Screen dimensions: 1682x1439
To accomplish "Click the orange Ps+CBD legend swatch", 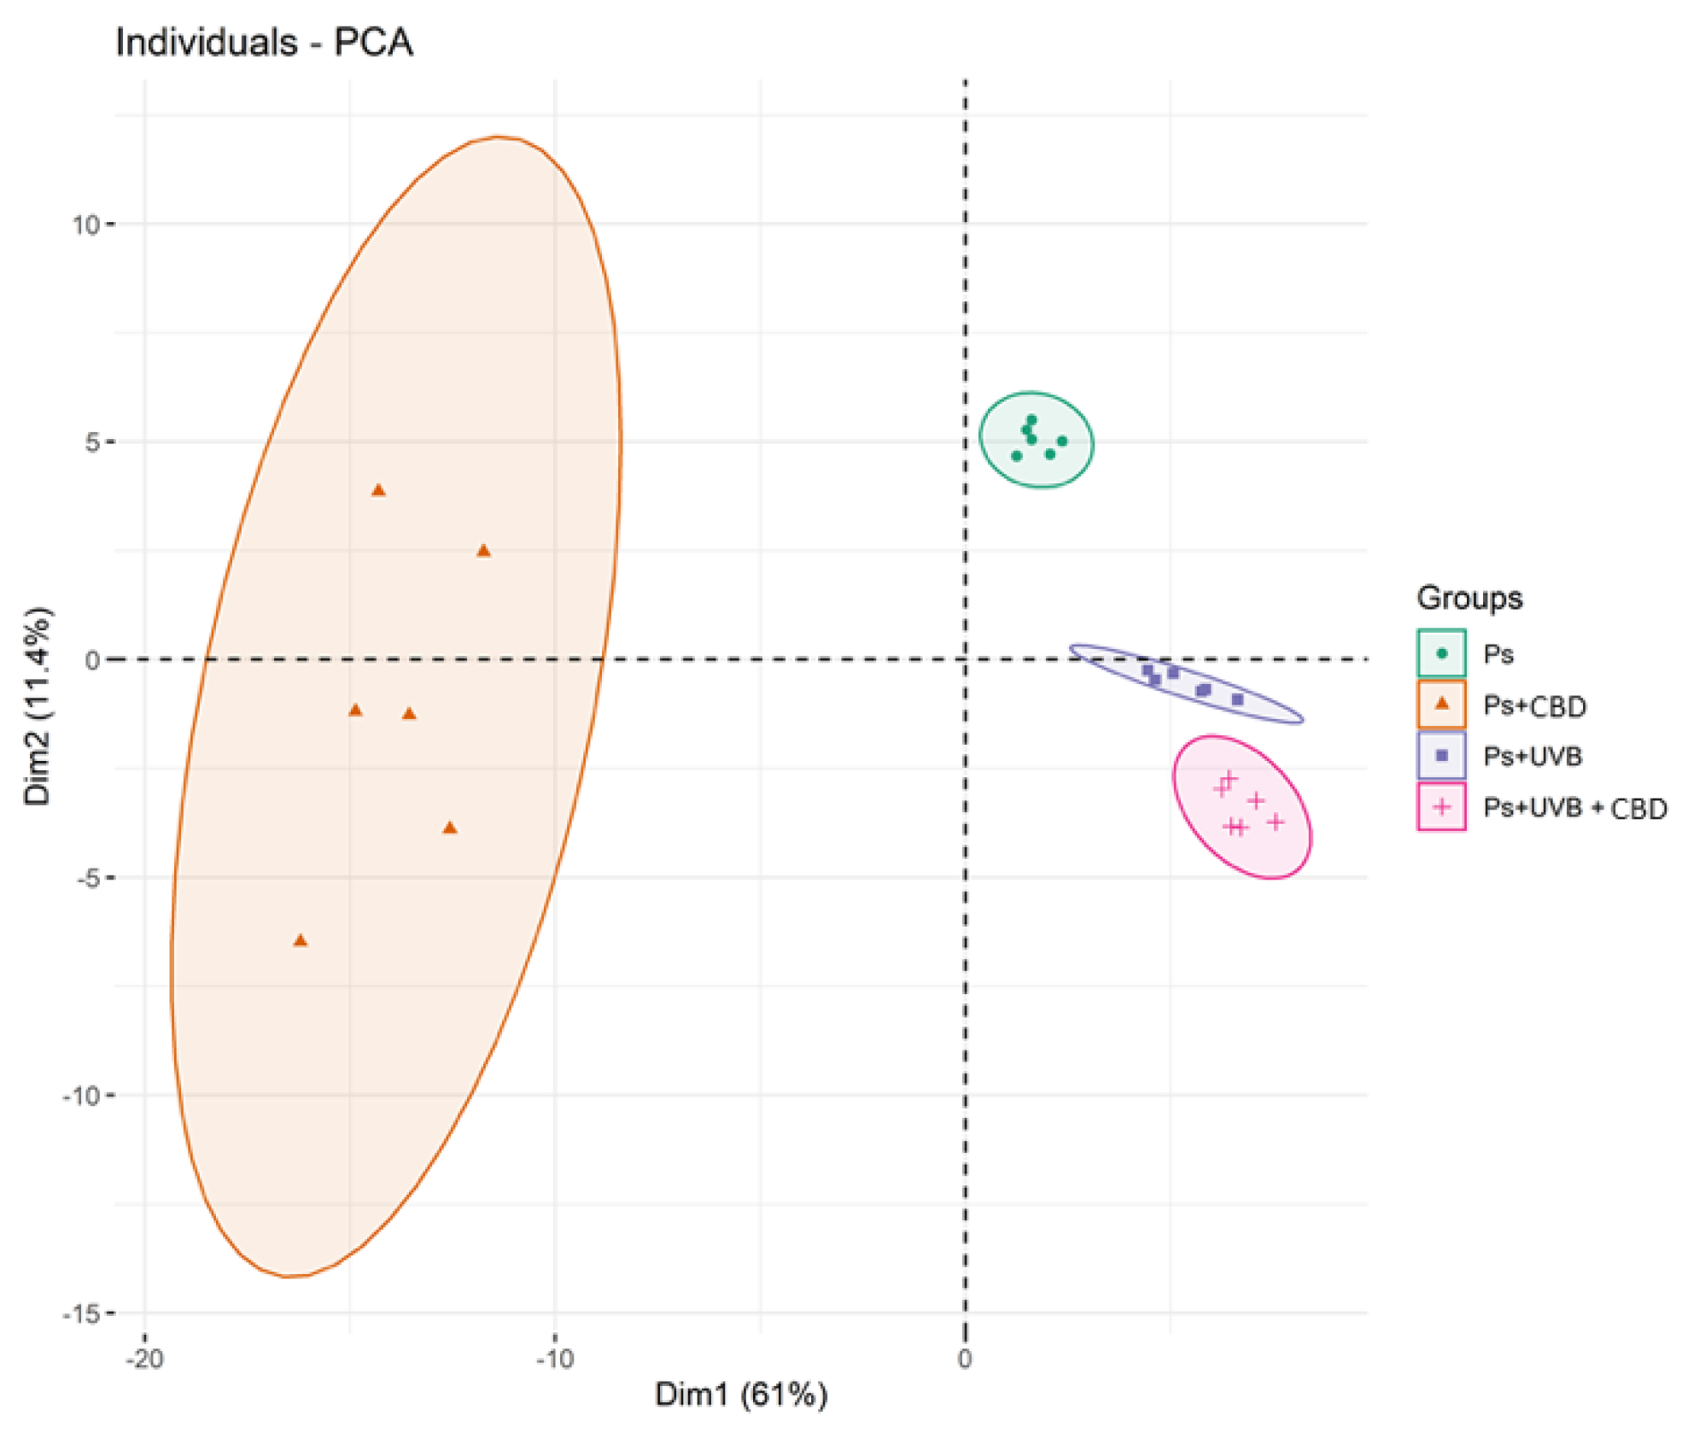I will (x=1441, y=705).
